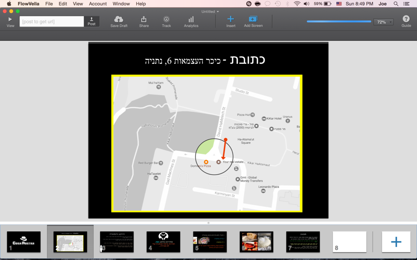Select the Cosa Nostra screen 1 thumbnail
The width and height of the screenshot is (417, 260).
24,242
